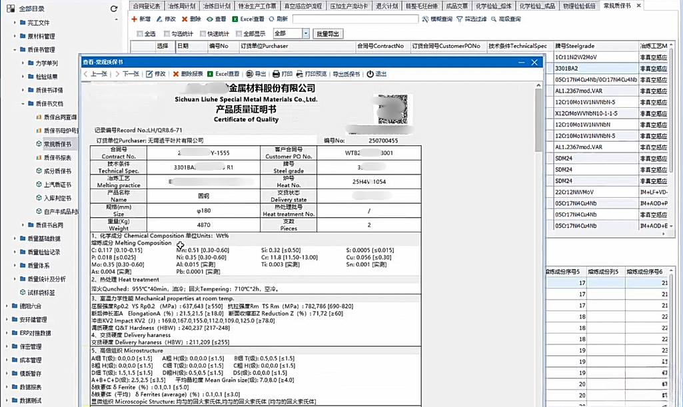Click the 高级查询 magnifier icon
Image resolution: width=683 pixels, height=407 pixels.
tap(494, 19)
